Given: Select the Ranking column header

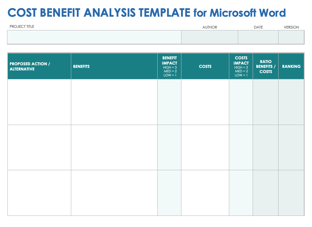Looking at the screenshot, I should click(x=291, y=66).
